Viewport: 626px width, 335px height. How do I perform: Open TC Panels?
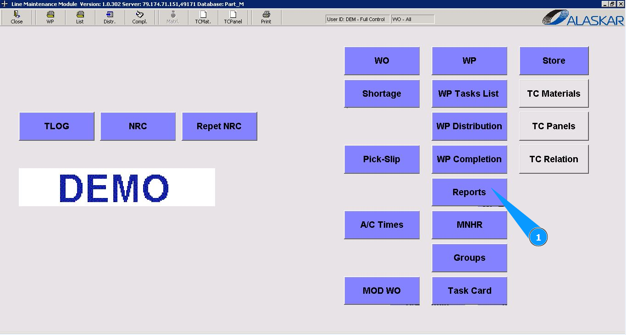click(554, 126)
